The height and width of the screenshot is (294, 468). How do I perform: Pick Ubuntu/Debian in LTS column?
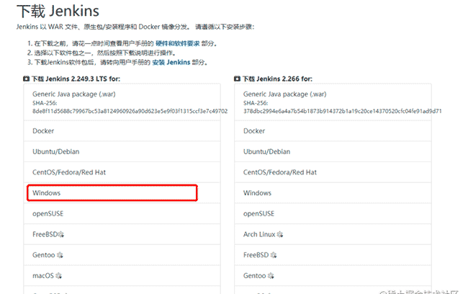tap(122, 151)
